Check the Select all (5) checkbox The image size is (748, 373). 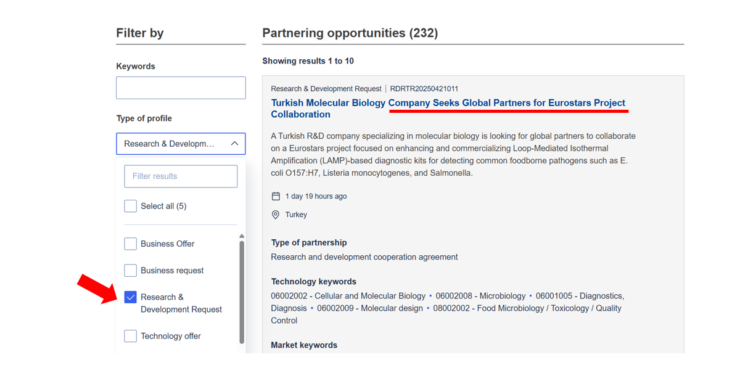click(130, 206)
